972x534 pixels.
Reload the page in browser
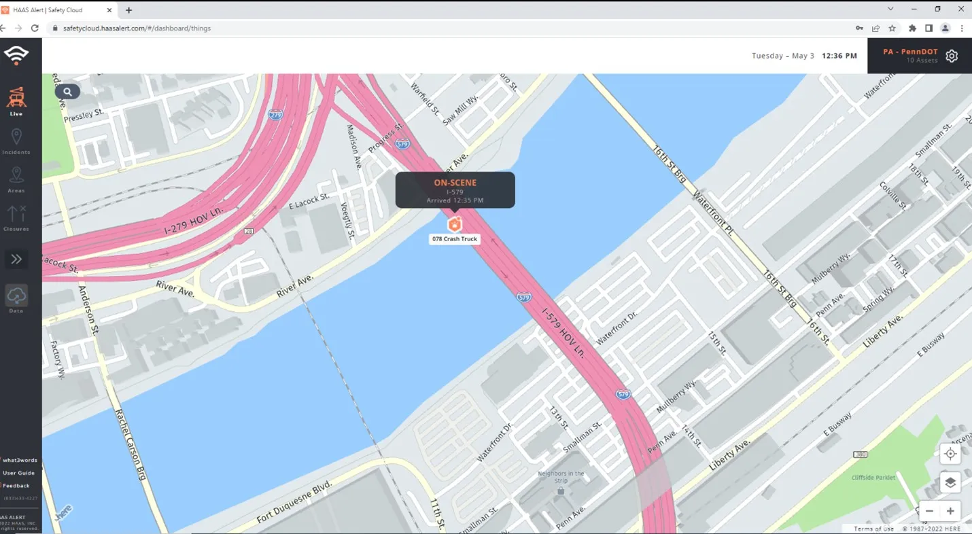(x=35, y=29)
